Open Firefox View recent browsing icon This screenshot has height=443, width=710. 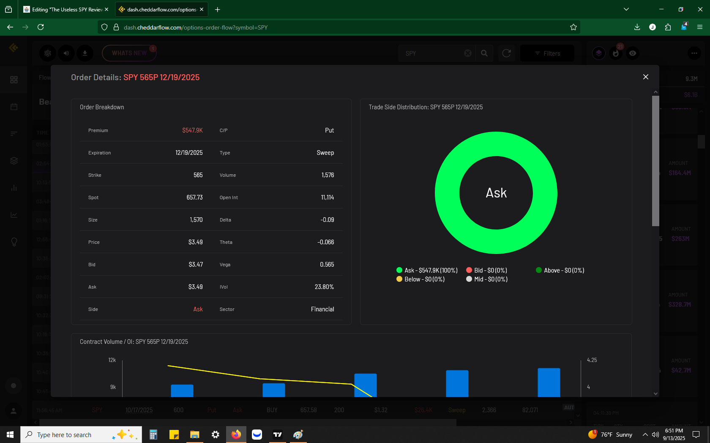8,9
